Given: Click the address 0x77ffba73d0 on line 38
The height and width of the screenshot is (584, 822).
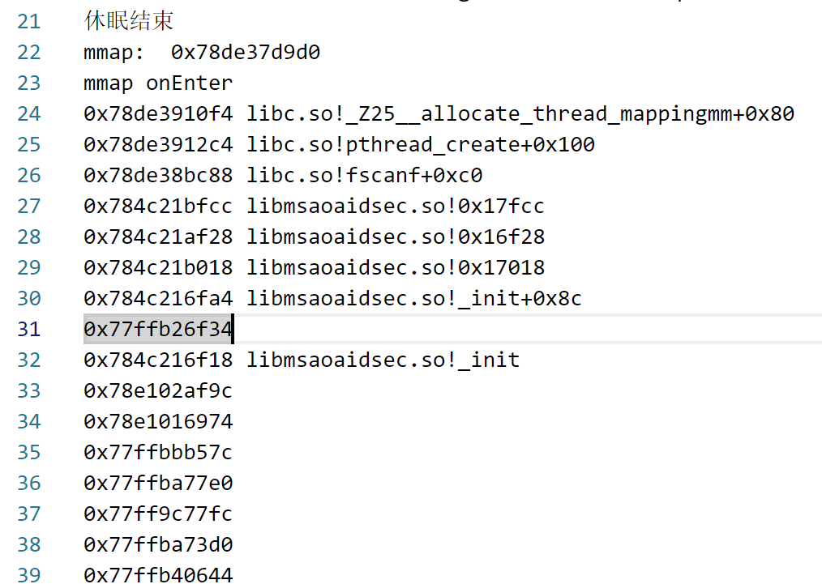Looking at the screenshot, I should click(x=157, y=545).
